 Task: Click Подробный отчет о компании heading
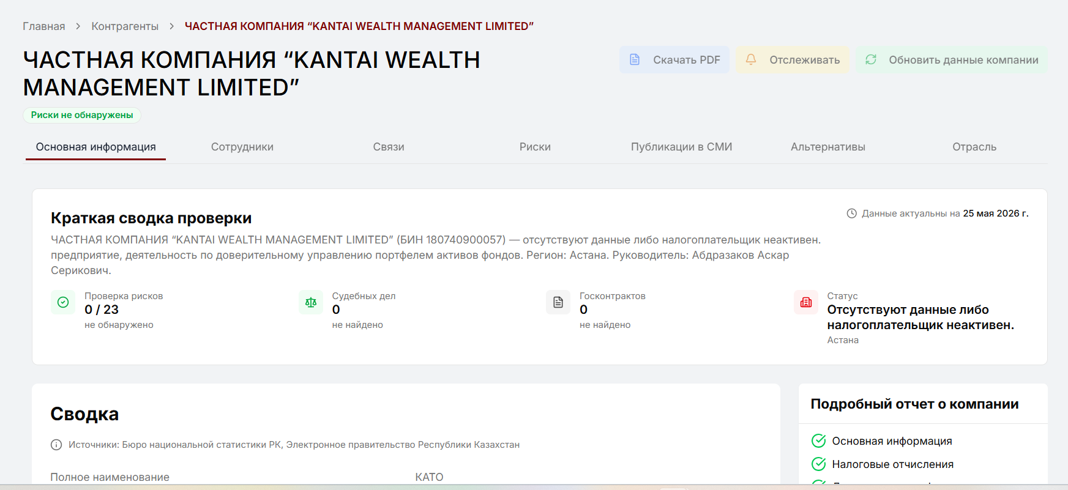914,404
